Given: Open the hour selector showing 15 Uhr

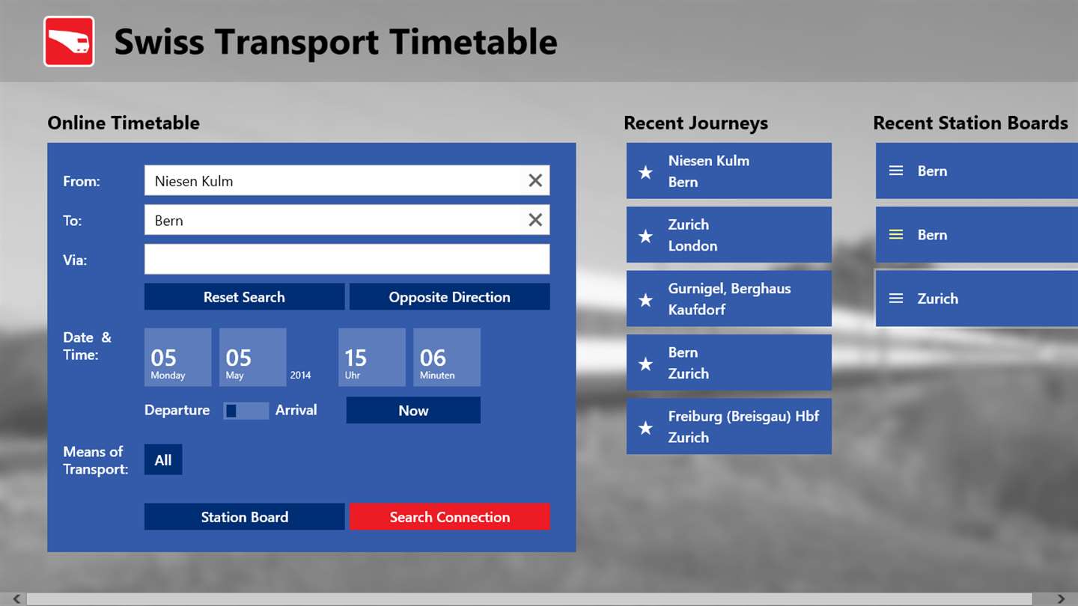Looking at the screenshot, I should (372, 357).
